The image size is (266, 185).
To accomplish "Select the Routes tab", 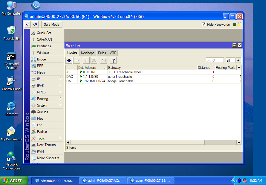I will pos(72,52).
